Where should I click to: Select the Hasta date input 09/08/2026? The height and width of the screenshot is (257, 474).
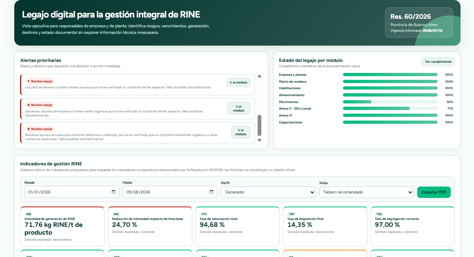(x=170, y=192)
